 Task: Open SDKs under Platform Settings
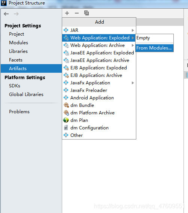15,86
